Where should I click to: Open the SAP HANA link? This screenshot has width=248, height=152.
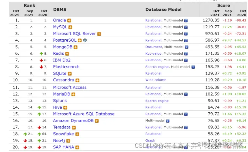point(63,147)
